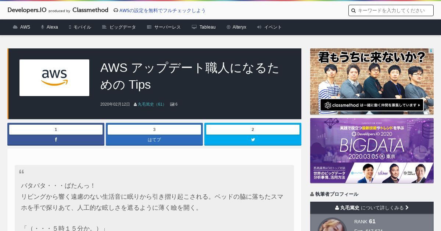Screen dimensions: 441x231
Task: Open 丸毛篤史 について詳しくみる profile link
Action: pos(372,208)
